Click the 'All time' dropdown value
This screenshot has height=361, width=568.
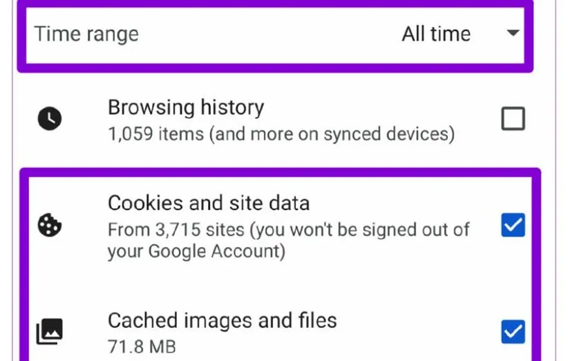point(436,34)
